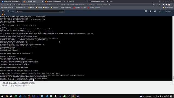Image resolution: width=174 pixels, height=98 pixels.
Task: Open the Chrome three-dot menu
Action: click(172, 5)
